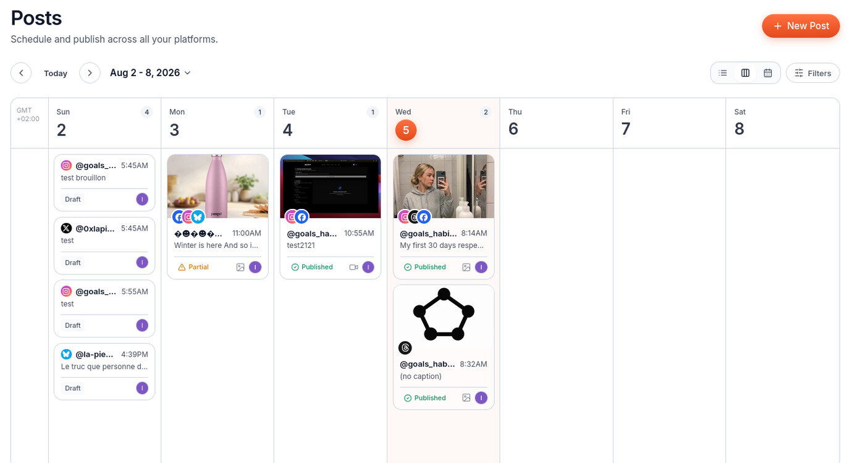Click the Fri 7 day header
The image size is (865, 463).
(x=669, y=123)
